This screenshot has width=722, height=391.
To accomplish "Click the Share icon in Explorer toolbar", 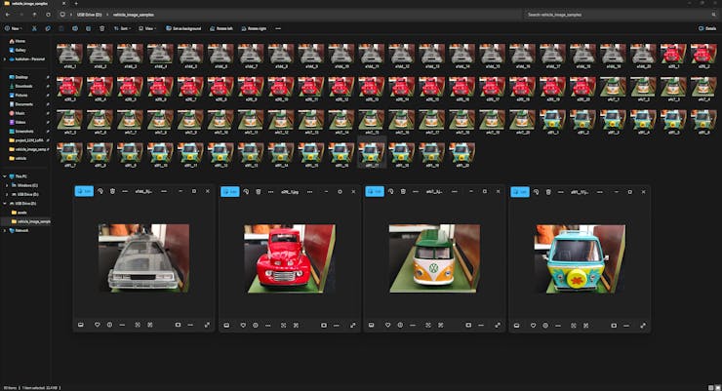I will 89,28.
